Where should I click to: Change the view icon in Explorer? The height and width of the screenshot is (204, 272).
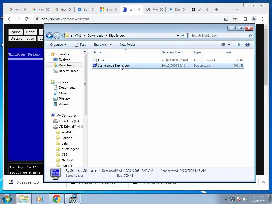click(x=223, y=45)
